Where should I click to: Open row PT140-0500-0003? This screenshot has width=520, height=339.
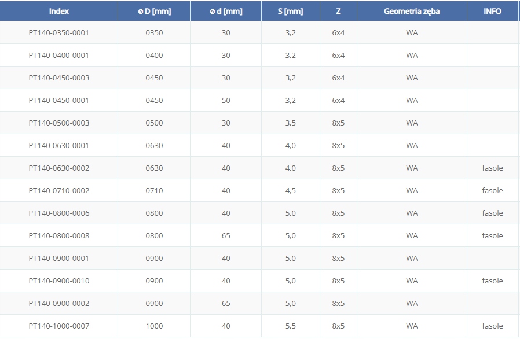pos(58,123)
